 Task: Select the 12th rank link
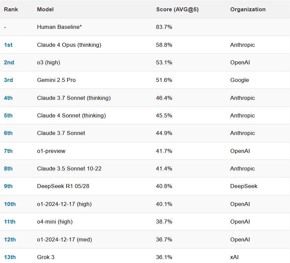coord(10,239)
